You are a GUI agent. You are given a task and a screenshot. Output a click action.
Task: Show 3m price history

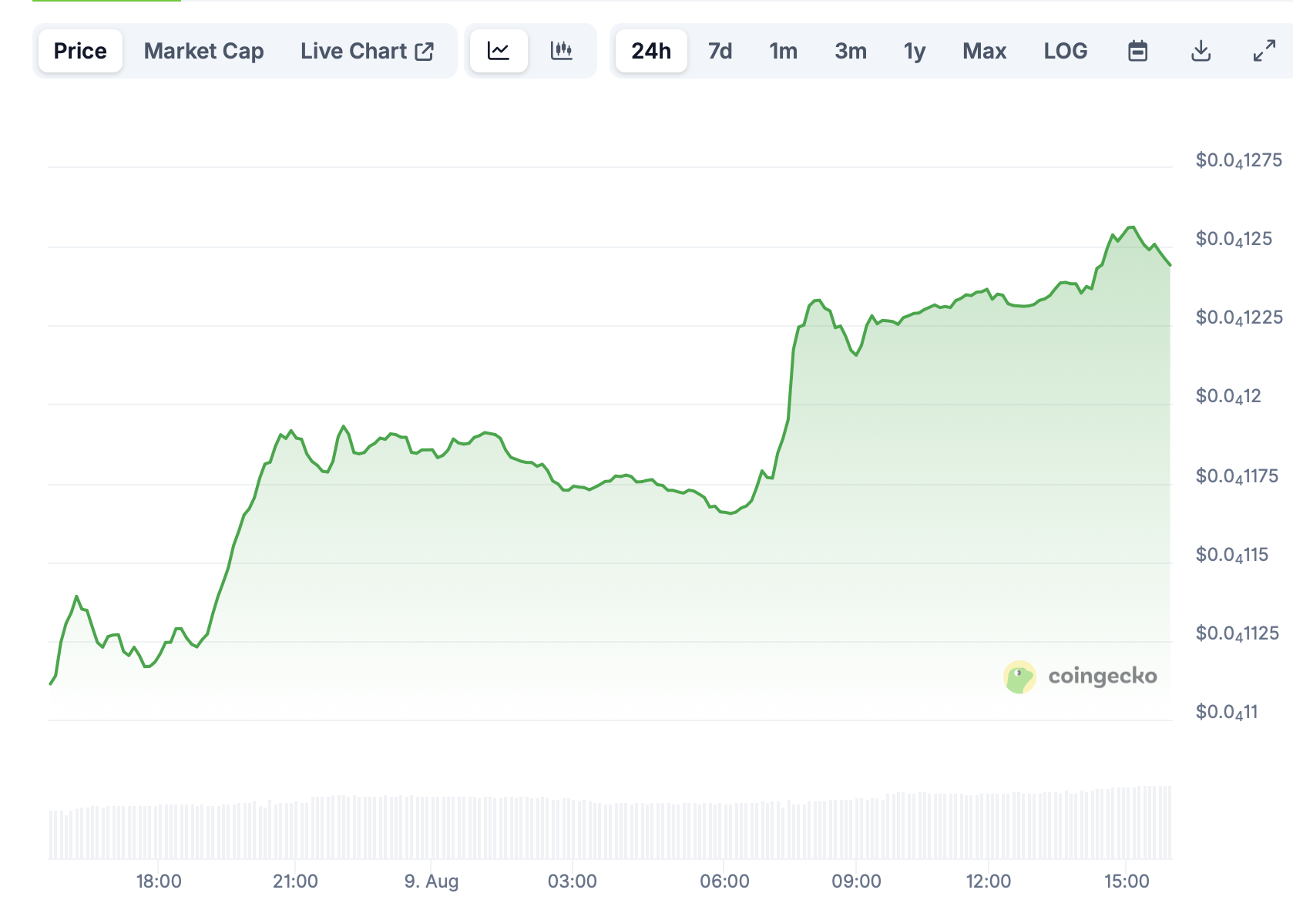pyautogui.click(x=850, y=51)
